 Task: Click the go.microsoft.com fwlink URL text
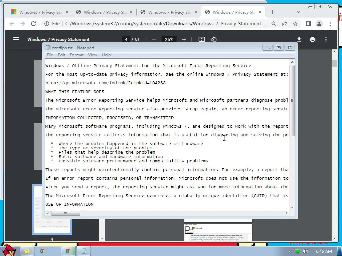(x=105, y=83)
